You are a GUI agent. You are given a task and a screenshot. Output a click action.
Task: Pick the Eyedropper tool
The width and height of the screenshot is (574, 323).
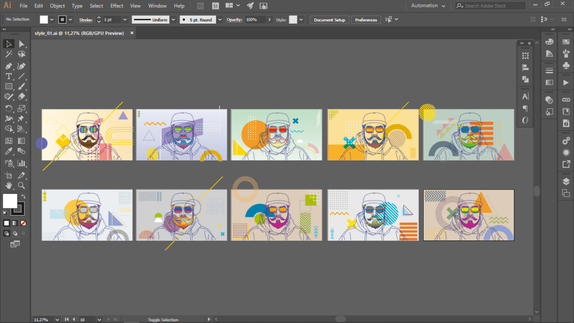coord(9,152)
